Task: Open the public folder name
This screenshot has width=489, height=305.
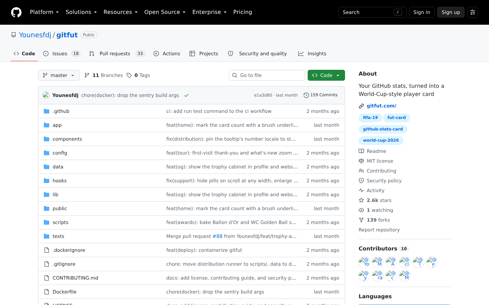Action: click(60, 208)
